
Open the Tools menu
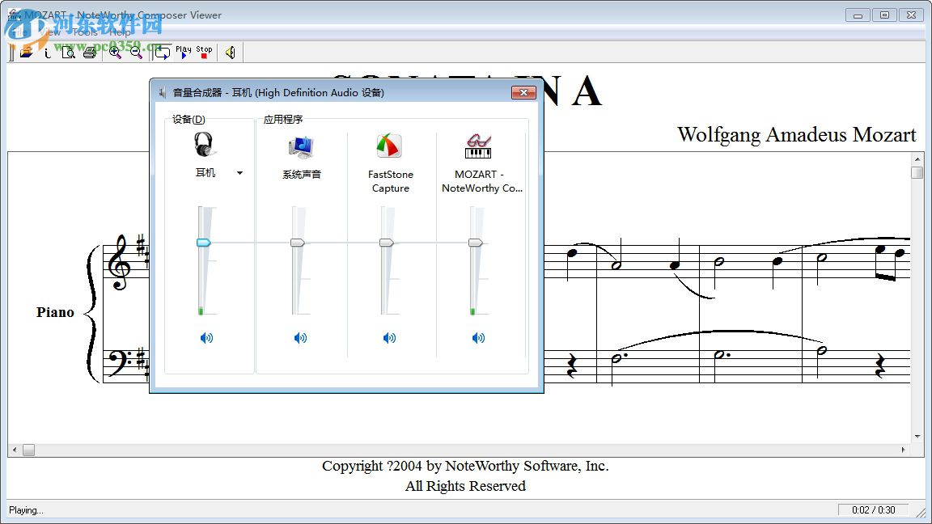pos(84,32)
